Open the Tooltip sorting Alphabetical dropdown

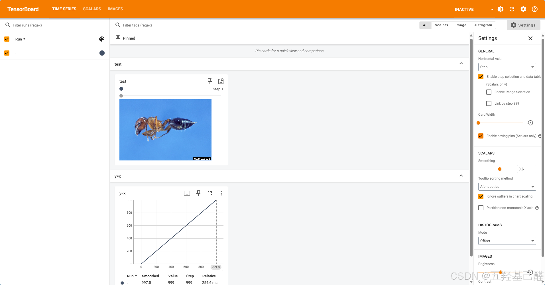(507, 187)
